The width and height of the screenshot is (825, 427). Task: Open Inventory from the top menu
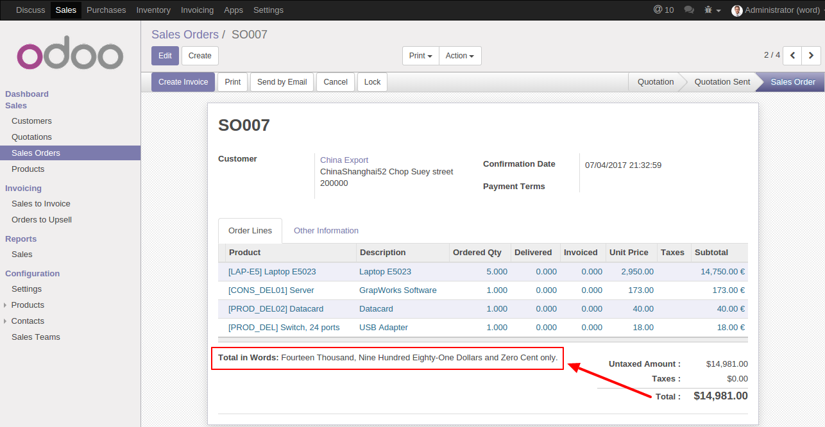[x=153, y=10]
